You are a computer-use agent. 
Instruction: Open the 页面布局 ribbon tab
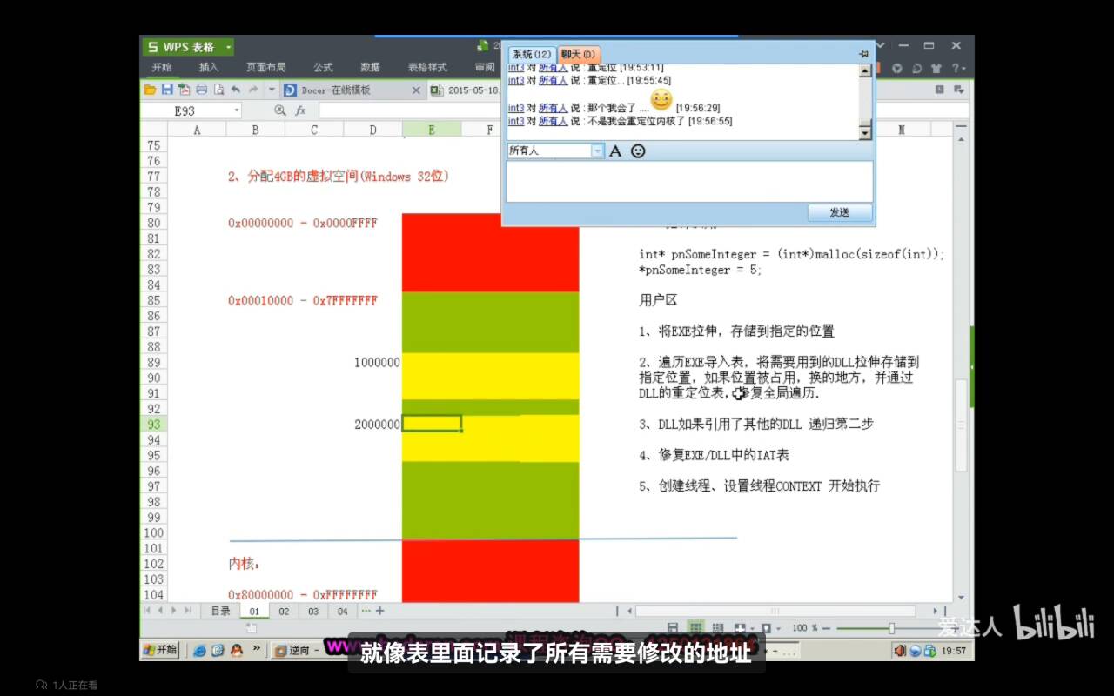click(265, 68)
